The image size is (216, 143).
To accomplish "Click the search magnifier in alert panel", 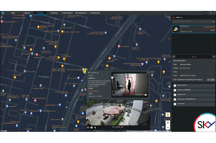I will tap(213, 22).
